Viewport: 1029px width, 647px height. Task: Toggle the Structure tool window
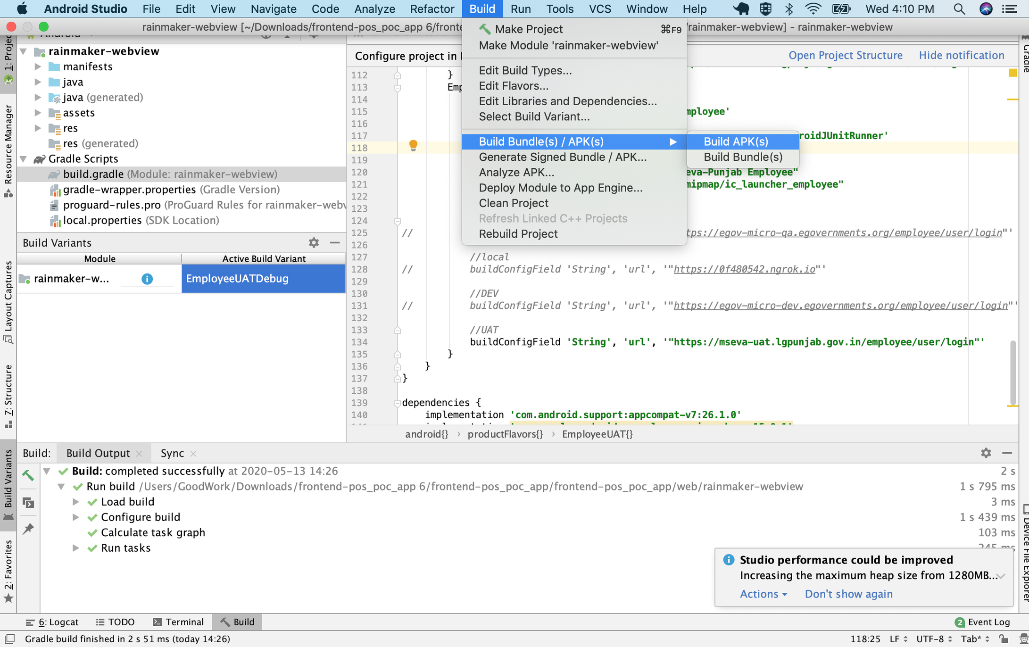point(8,396)
